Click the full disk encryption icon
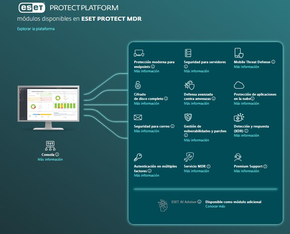This screenshot has width=290, height=234. coord(138,85)
